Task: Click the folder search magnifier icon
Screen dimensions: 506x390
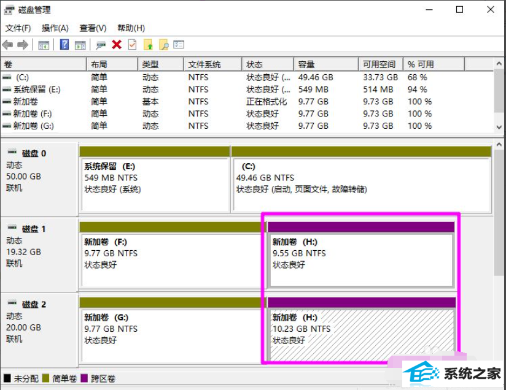Action: click(164, 45)
